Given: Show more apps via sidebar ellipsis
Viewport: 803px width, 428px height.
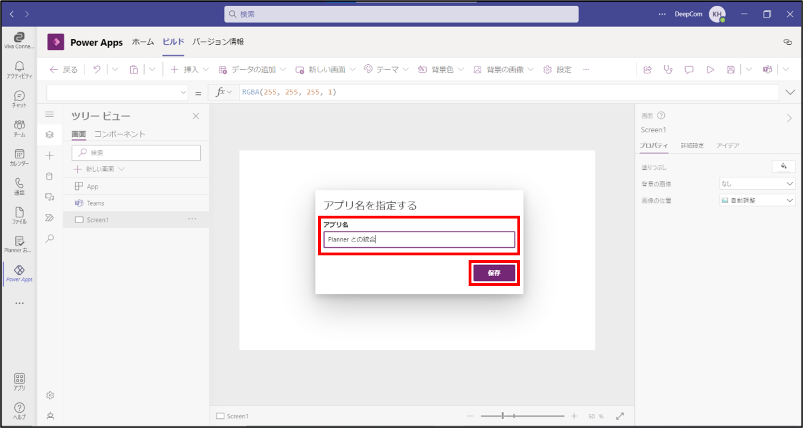Looking at the screenshot, I should click(x=19, y=303).
